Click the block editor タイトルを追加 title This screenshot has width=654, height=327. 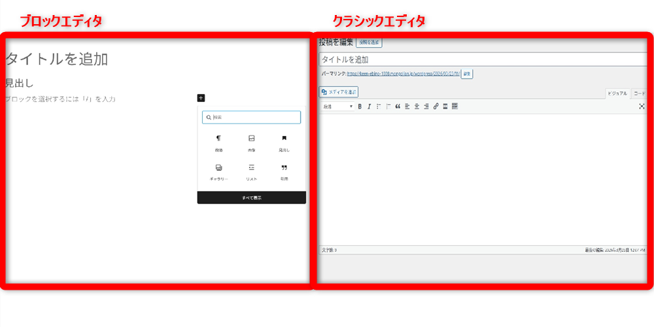click(x=57, y=60)
